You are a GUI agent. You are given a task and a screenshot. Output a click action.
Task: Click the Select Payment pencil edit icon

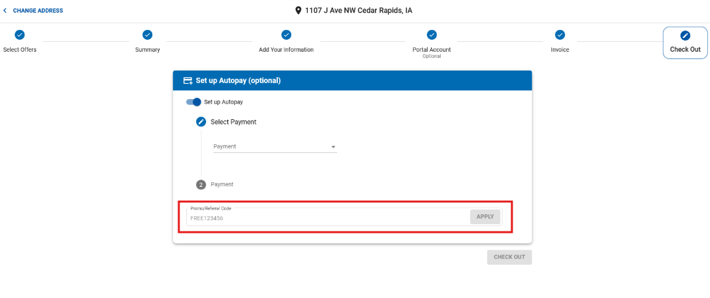[201, 122]
